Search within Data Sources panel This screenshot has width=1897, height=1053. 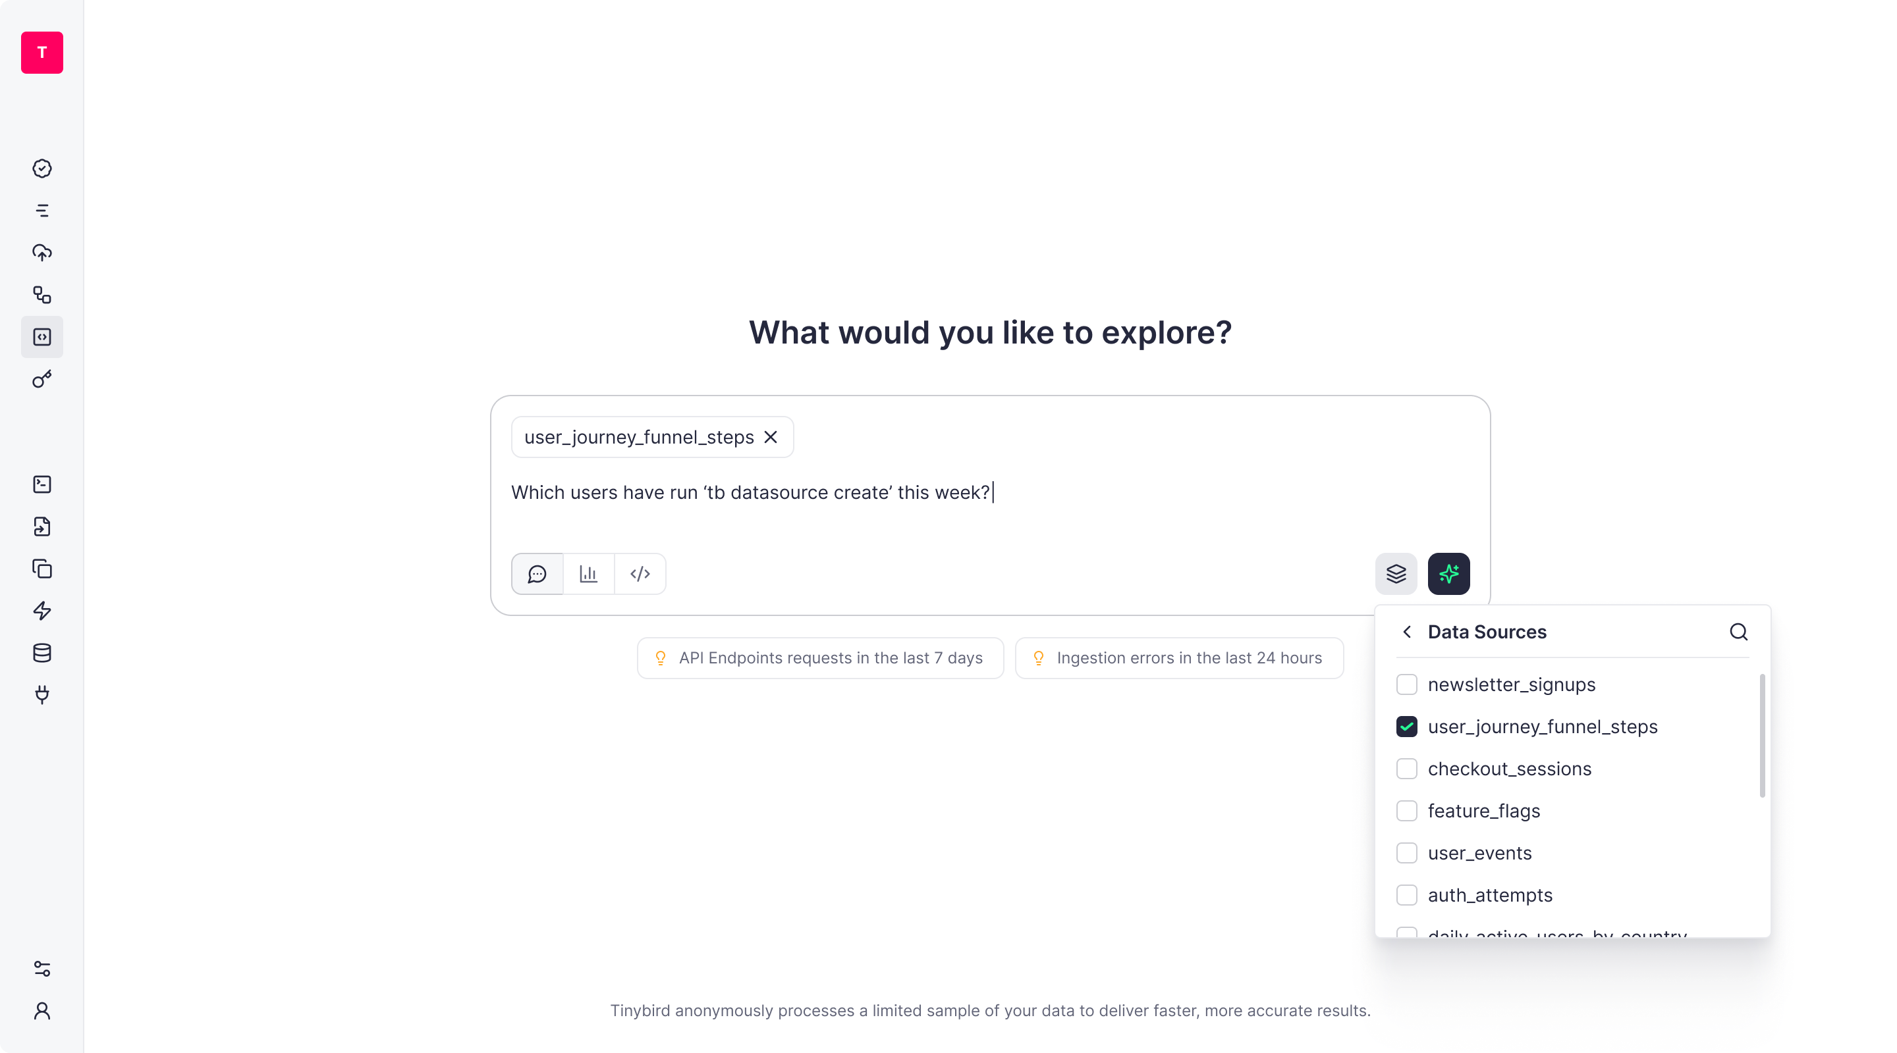(x=1738, y=631)
